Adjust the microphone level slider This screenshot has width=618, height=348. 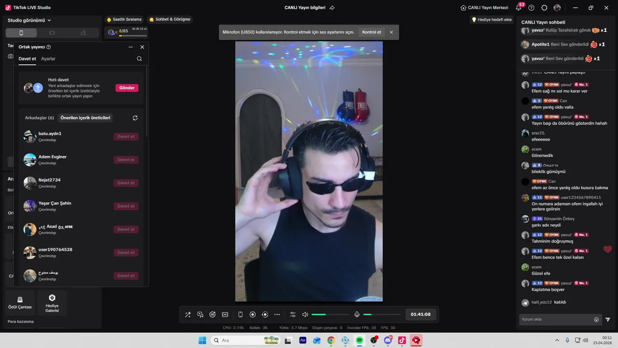[x=382, y=315]
